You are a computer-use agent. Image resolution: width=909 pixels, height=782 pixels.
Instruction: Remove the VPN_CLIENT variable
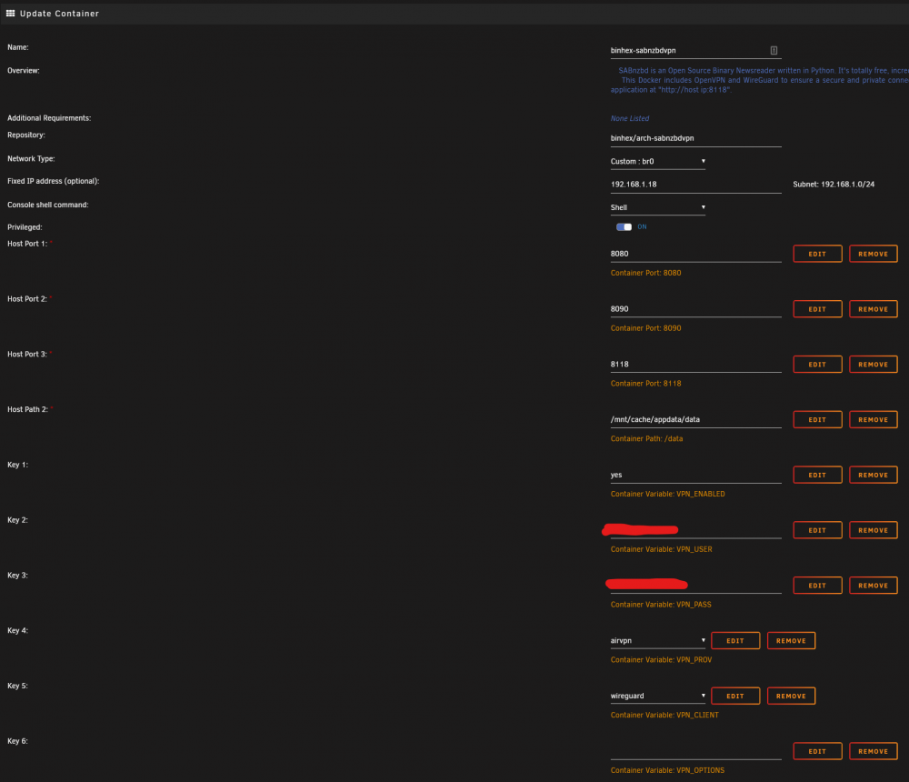tap(792, 697)
